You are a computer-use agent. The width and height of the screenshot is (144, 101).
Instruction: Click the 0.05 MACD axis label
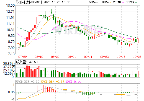tap(11, 92)
